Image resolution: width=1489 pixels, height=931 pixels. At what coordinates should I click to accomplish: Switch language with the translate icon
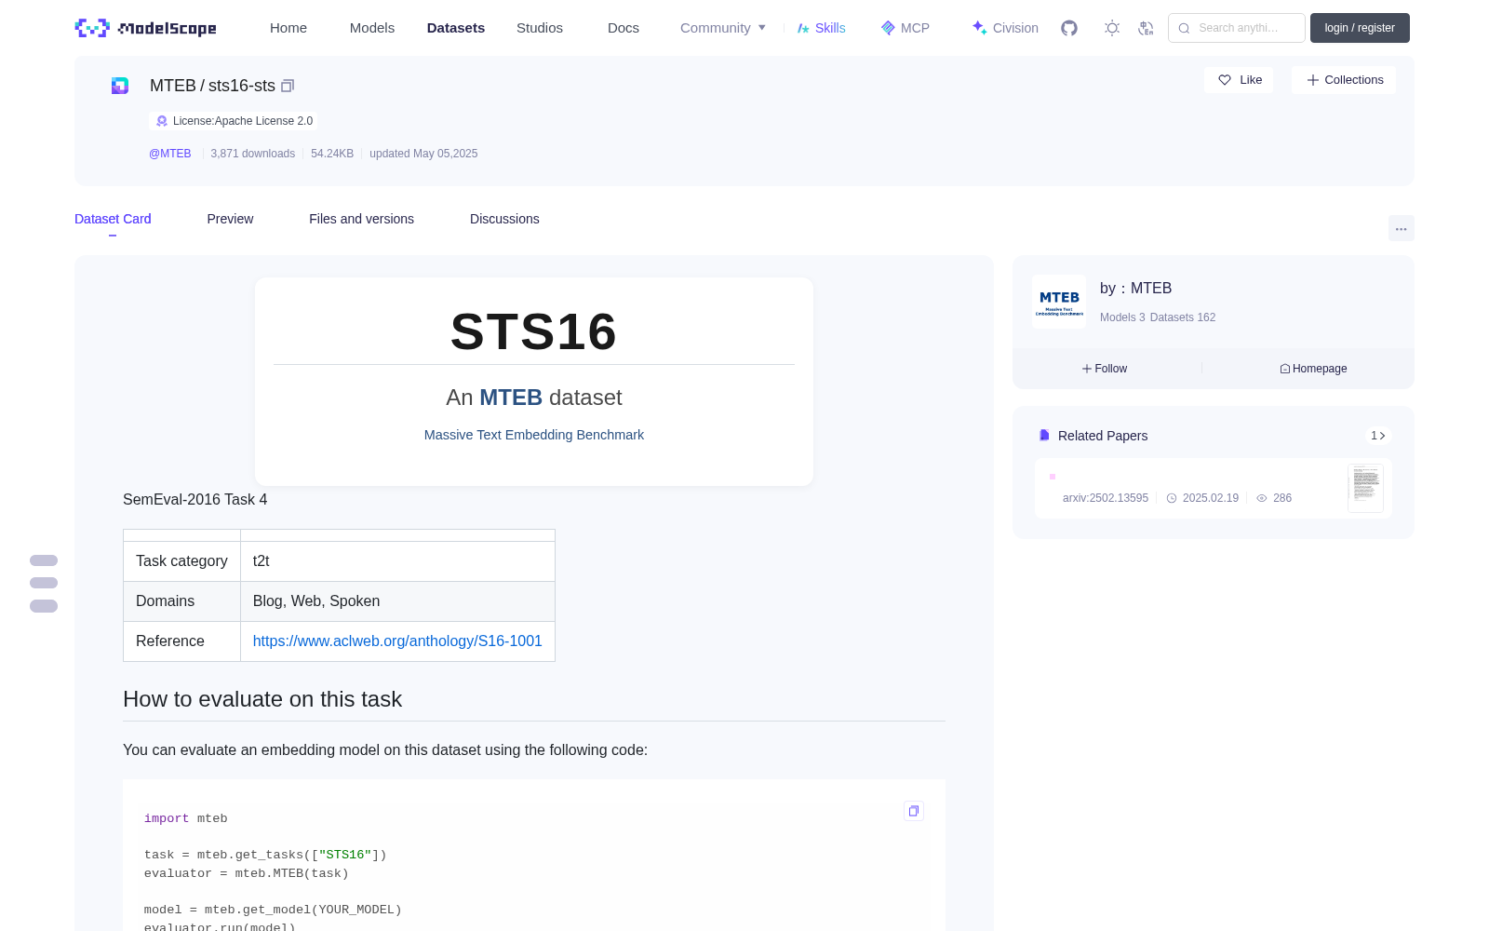coord(1147,28)
